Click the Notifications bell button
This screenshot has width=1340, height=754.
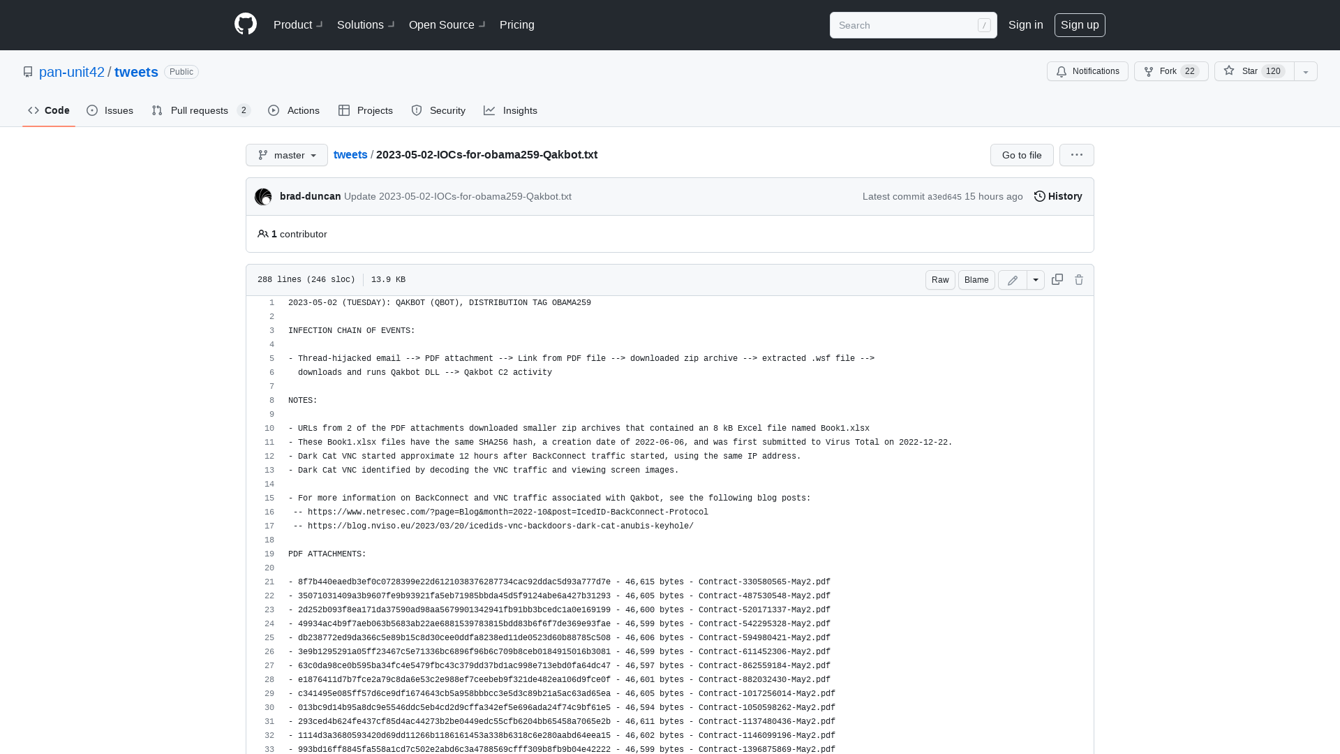pyautogui.click(x=1087, y=71)
